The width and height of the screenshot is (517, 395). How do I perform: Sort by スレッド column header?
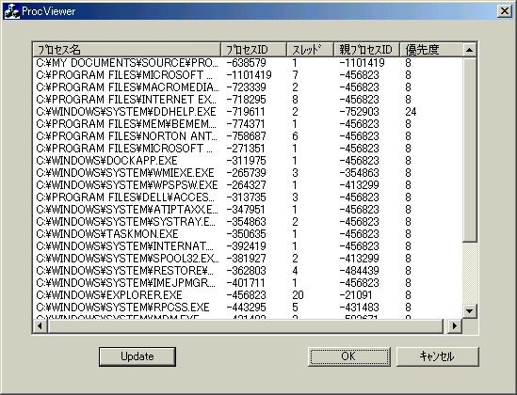tap(310, 50)
